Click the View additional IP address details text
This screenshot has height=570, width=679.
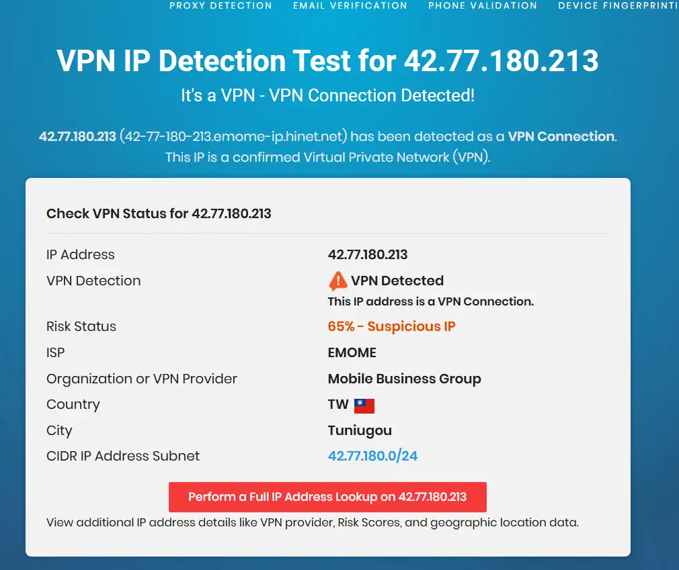[x=312, y=522]
